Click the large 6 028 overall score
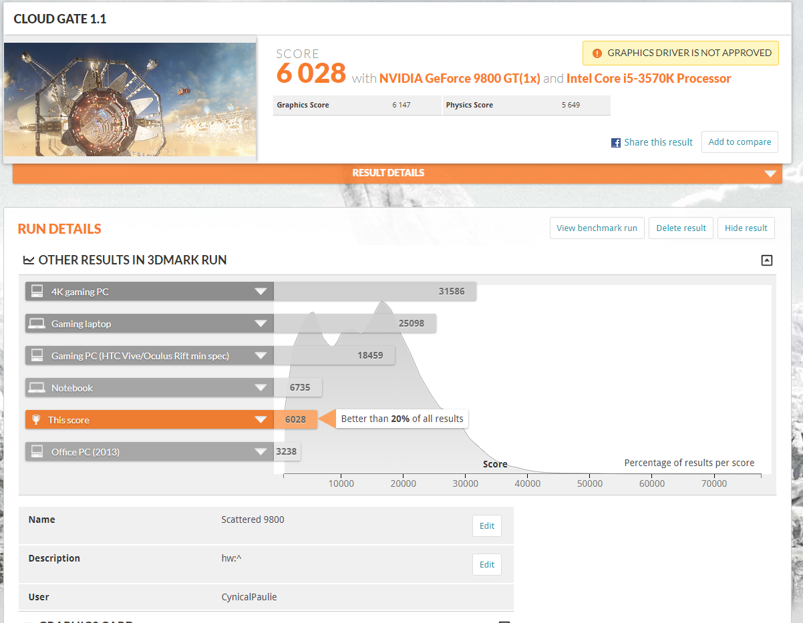This screenshot has height=623, width=803. [x=311, y=73]
